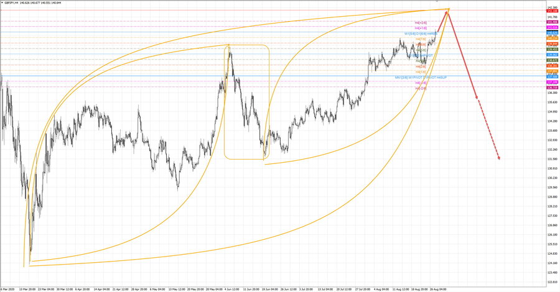Click the 4 Jun 12:00 time label
The height and width of the screenshot is (292, 560).
tap(233, 289)
